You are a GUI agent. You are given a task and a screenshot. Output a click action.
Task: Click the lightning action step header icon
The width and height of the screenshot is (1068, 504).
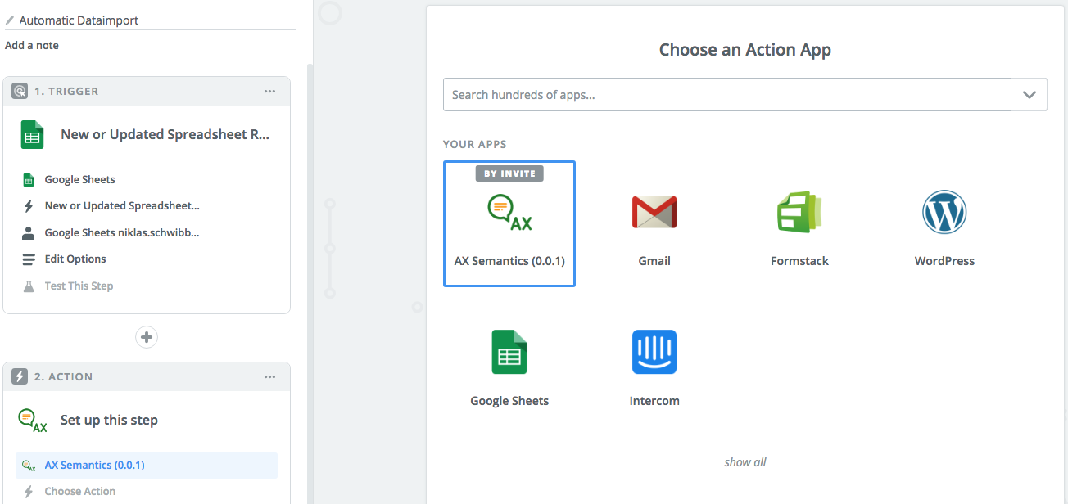point(20,377)
